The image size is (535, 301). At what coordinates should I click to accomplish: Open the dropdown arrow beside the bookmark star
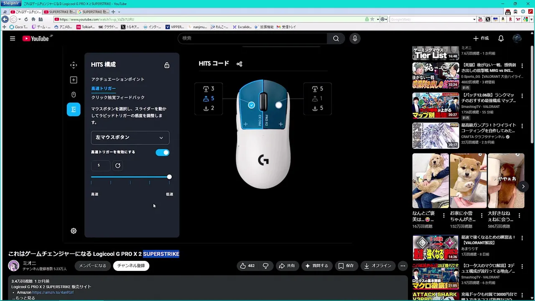point(377,19)
